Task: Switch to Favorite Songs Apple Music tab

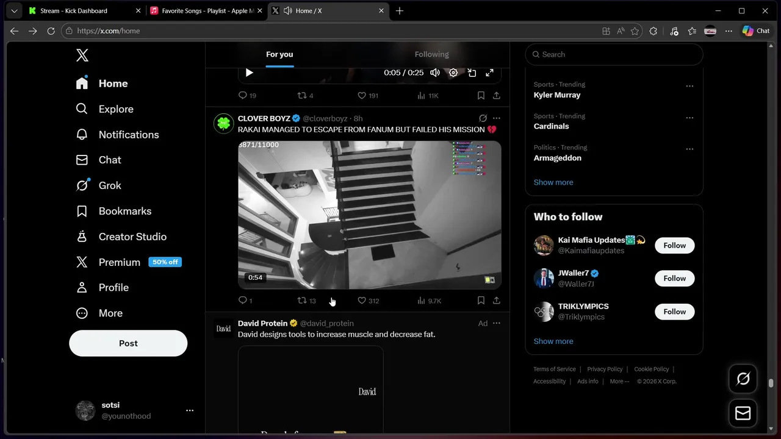Action: coord(206,11)
